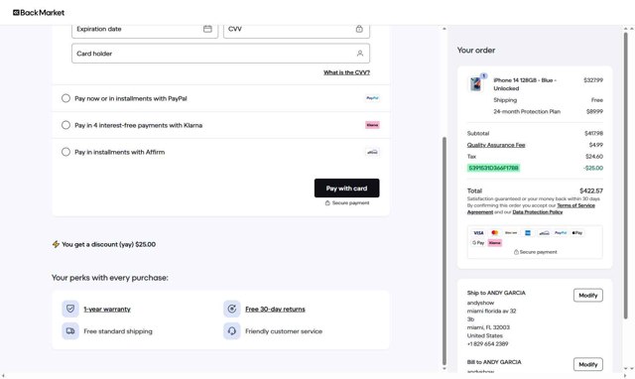Click the Affirm logo in order summary card logos

pyautogui.click(x=544, y=233)
